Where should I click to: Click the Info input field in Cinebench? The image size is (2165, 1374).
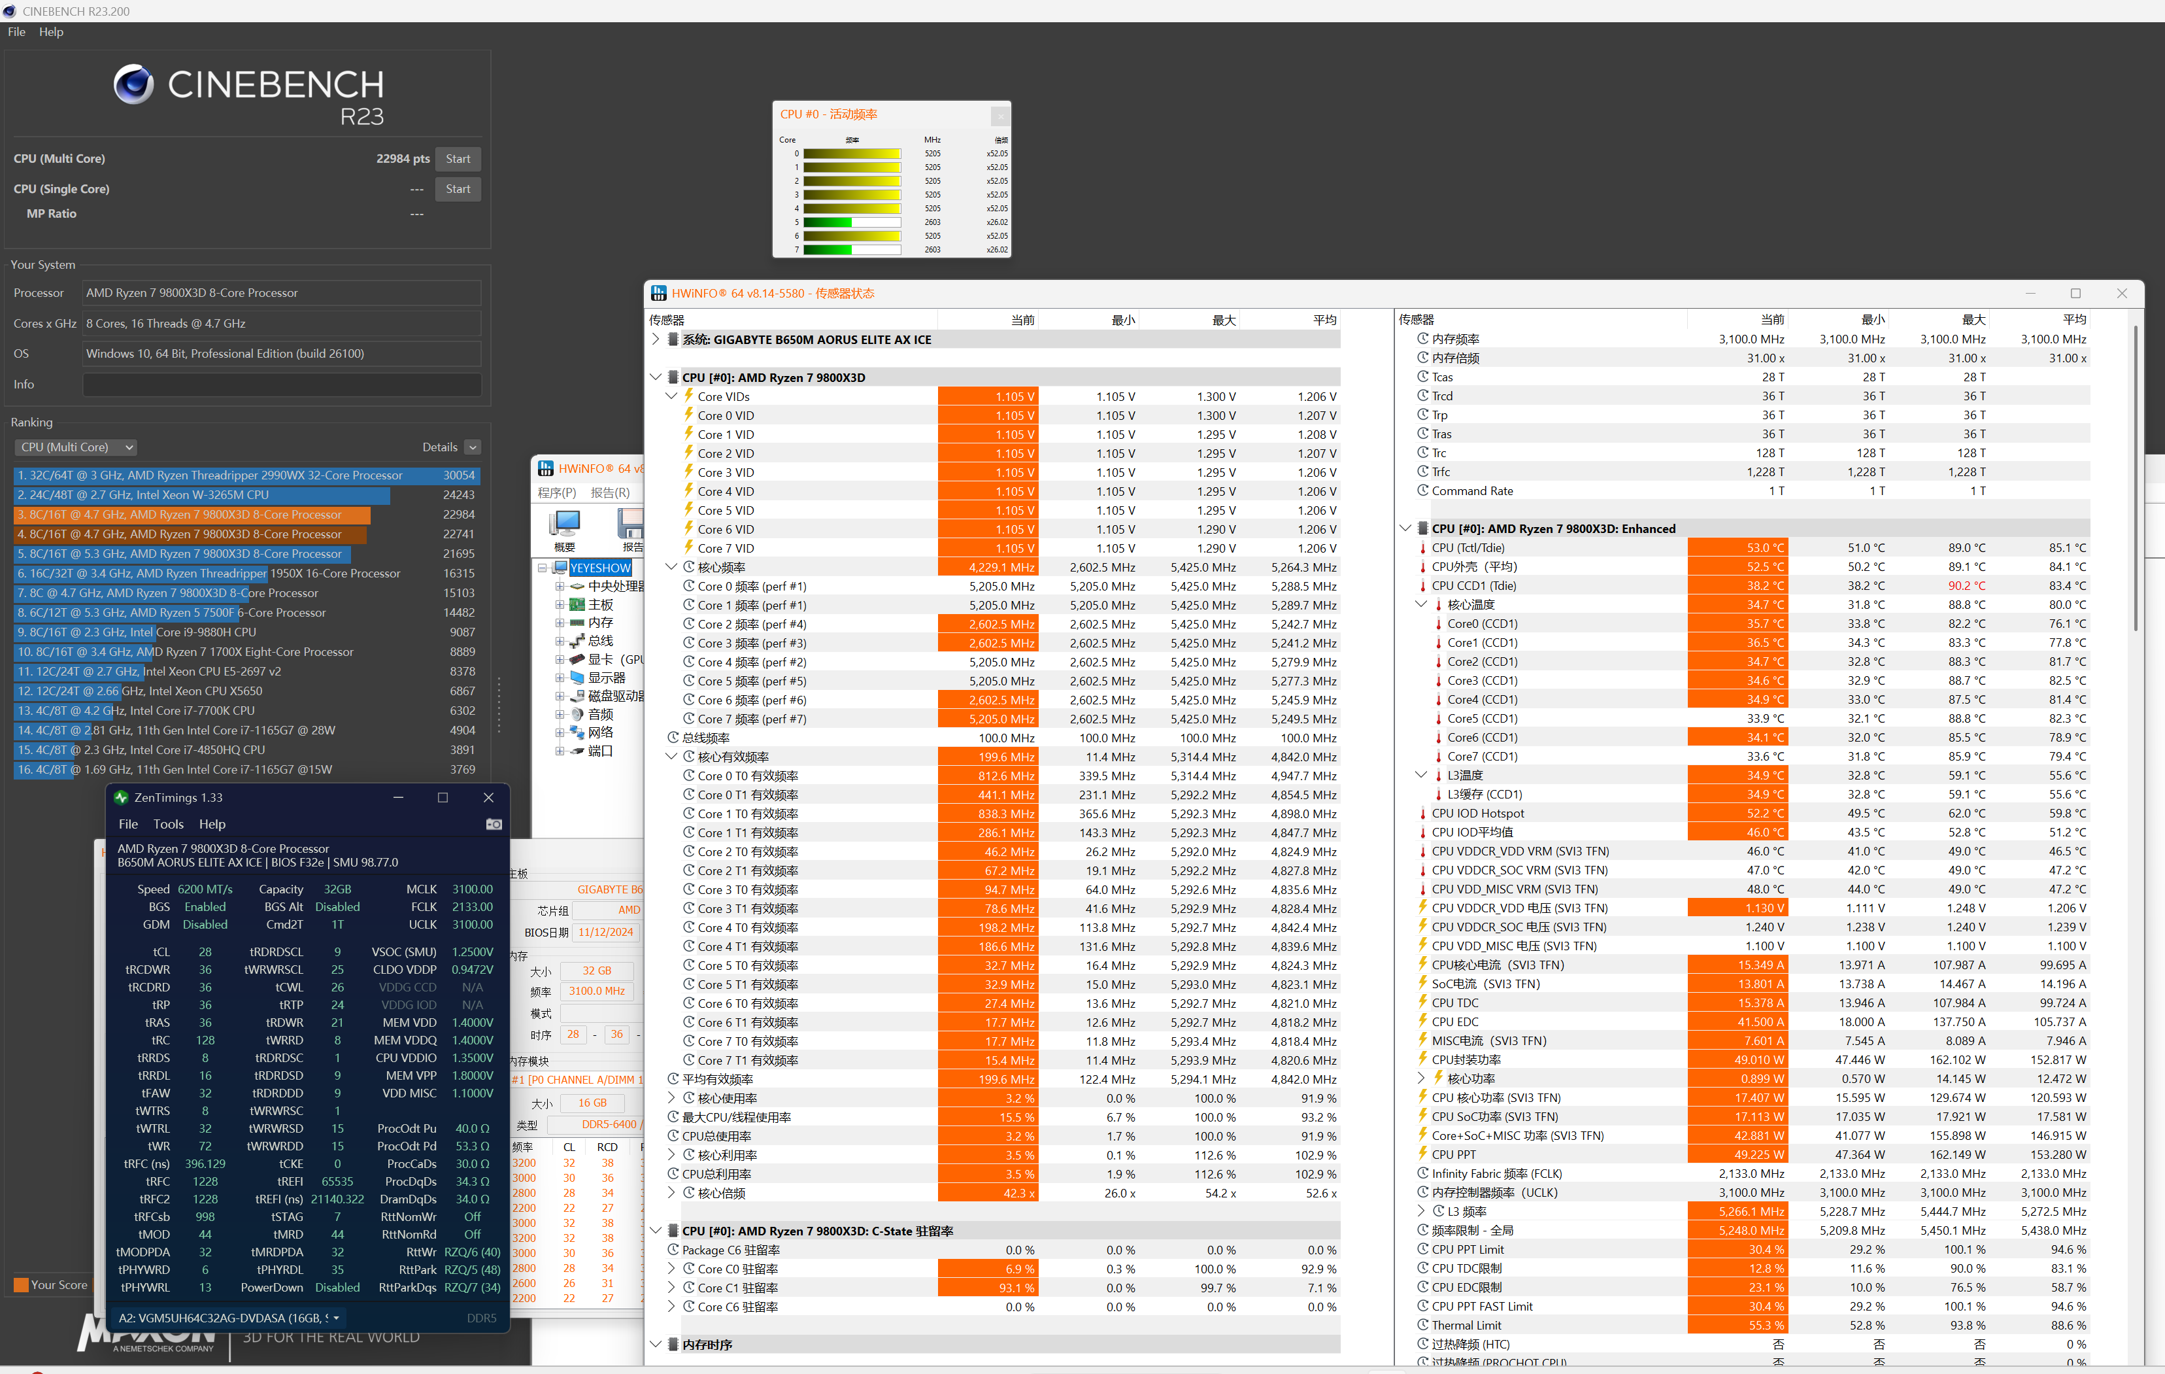click(x=282, y=384)
